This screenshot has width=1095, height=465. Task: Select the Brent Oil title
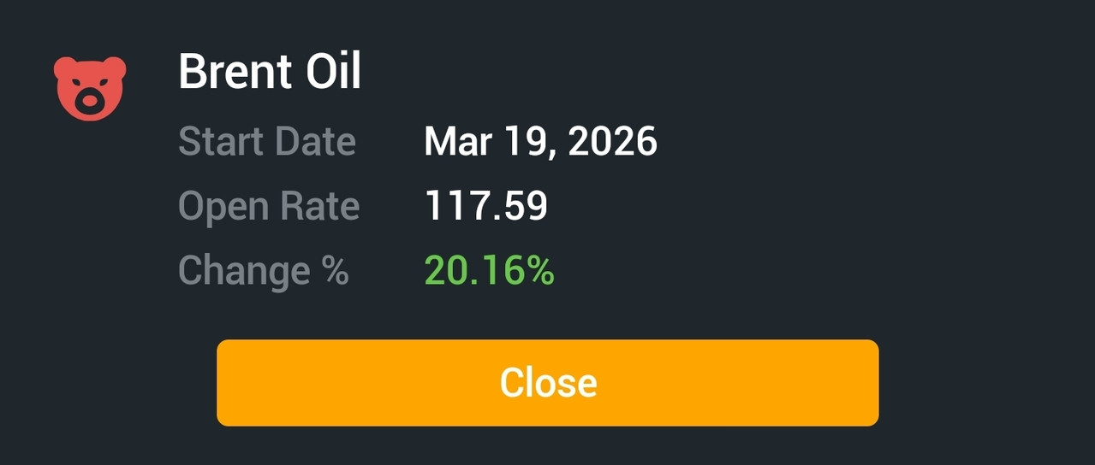pyautogui.click(x=270, y=72)
